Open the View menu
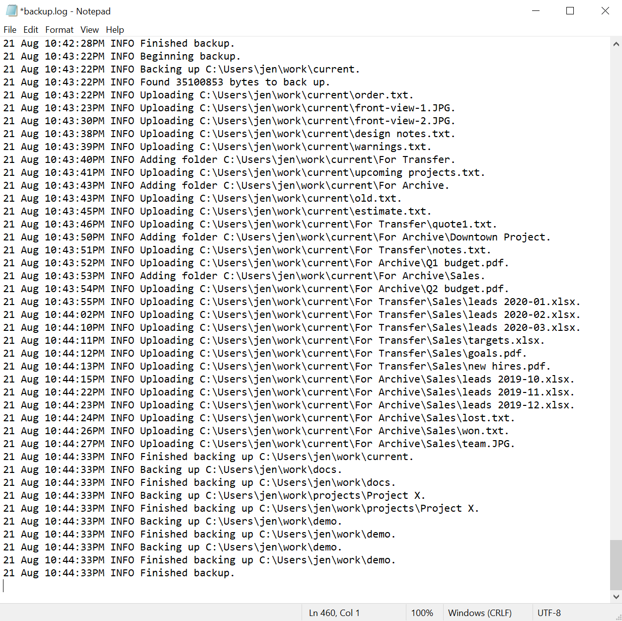Viewport: 622px width, 621px height. pos(89,30)
